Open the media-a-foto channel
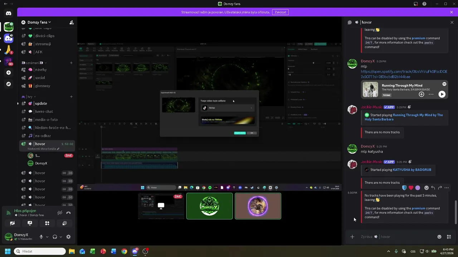Viewport: 458px width, 257px height. coord(47,120)
